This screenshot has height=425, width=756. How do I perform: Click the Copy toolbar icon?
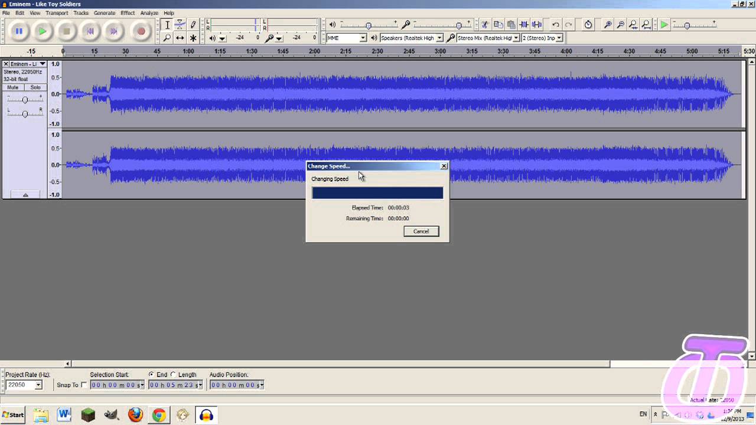pyautogui.click(x=498, y=25)
